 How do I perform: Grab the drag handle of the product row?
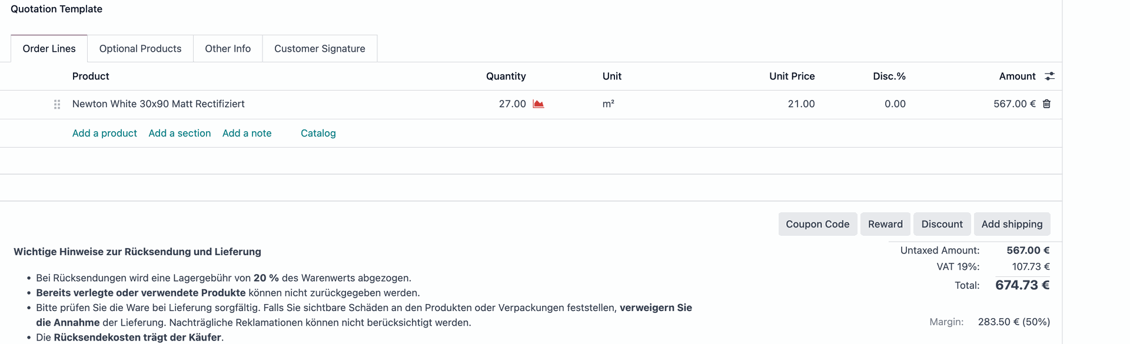coord(57,104)
